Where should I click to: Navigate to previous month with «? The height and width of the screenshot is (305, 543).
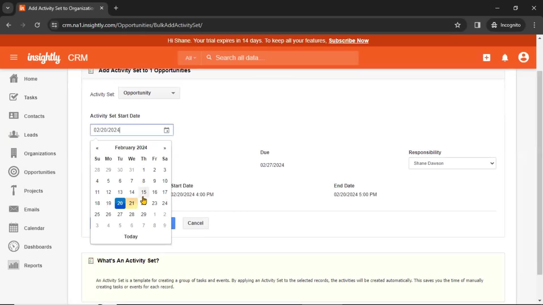pos(98,148)
